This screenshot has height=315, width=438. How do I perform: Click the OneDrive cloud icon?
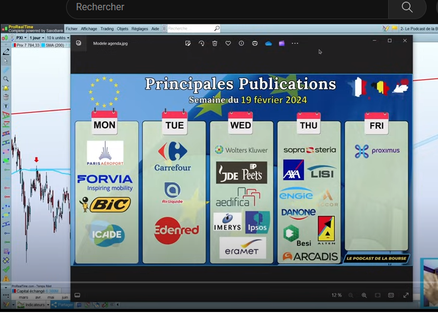[269, 44]
